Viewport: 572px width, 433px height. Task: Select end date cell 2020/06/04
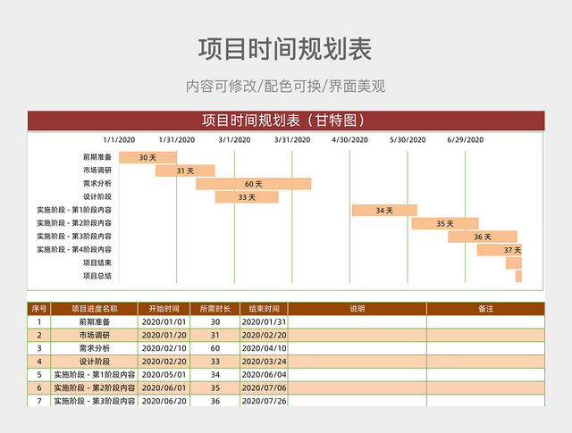264,375
